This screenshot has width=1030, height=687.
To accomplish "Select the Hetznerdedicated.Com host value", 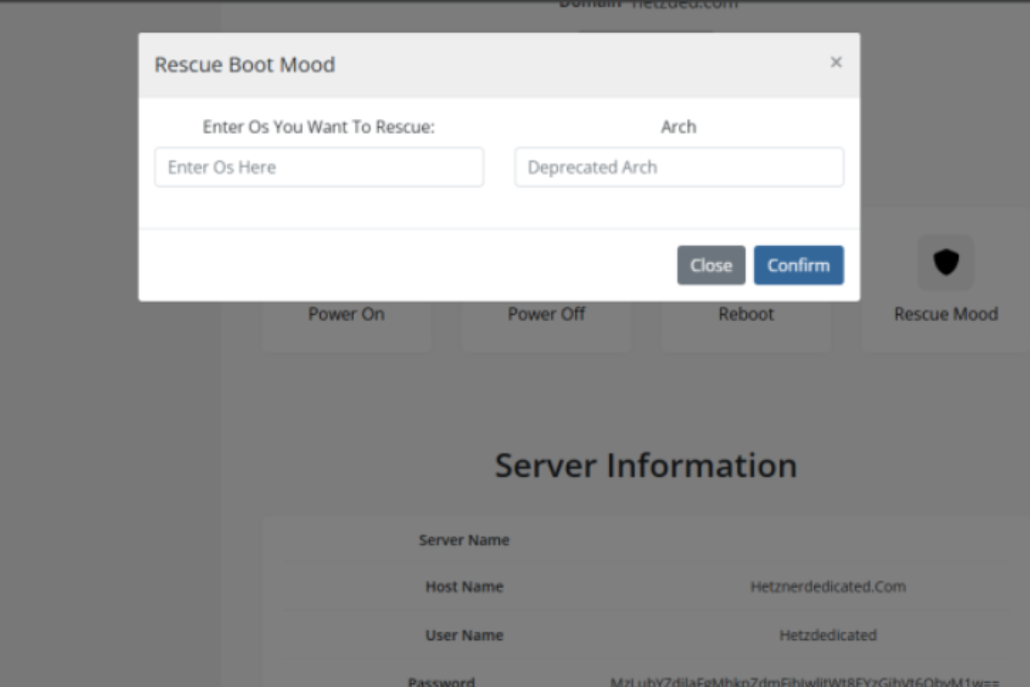I will click(x=828, y=587).
